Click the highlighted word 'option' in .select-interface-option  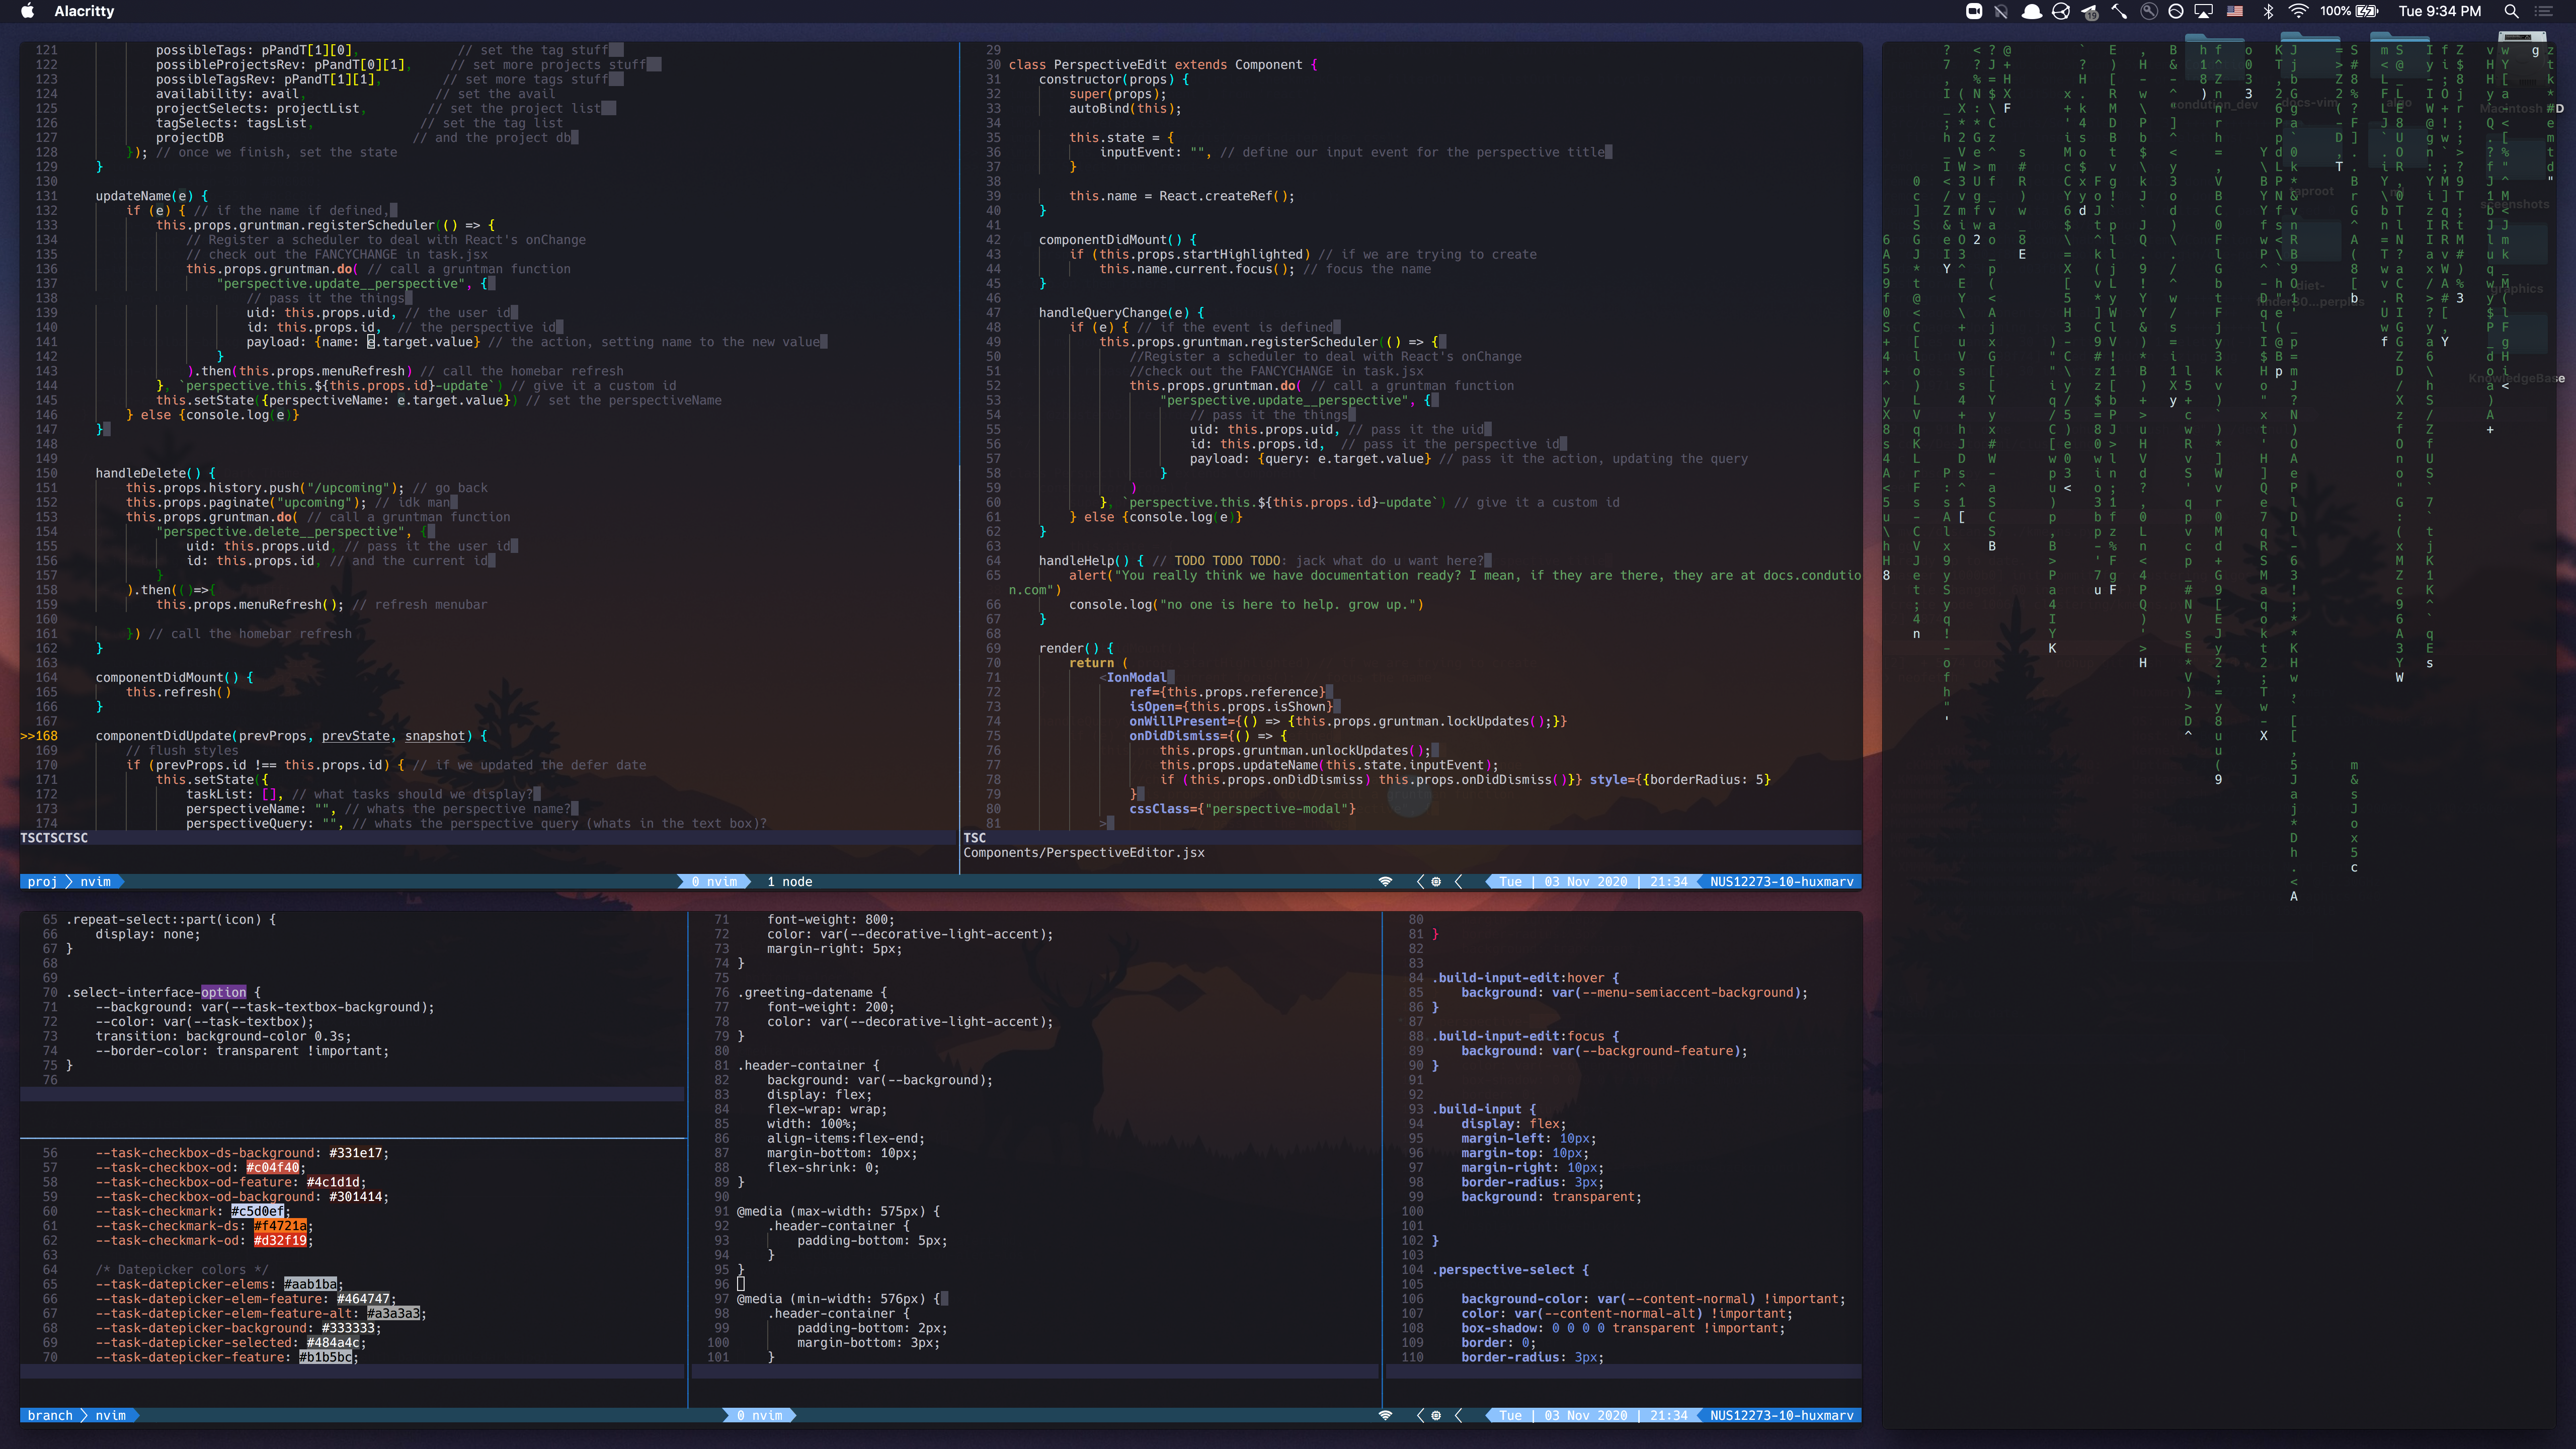pos(223,992)
